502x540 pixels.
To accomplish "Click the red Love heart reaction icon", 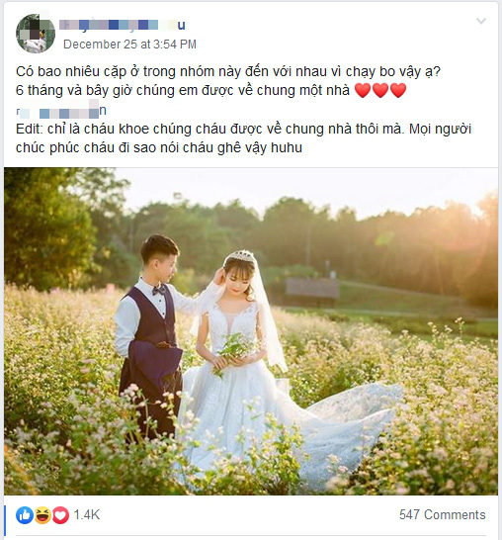I will click(x=60, y=515).
